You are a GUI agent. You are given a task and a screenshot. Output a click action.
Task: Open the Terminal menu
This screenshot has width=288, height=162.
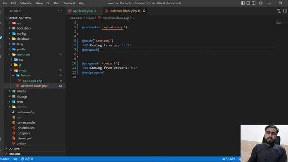pyautogui.click(x=69, y=3)
